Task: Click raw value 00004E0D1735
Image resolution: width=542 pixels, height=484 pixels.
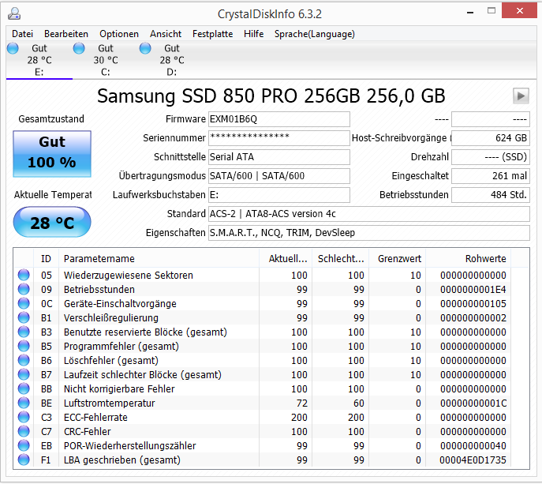Action: [x=473, y=460]
